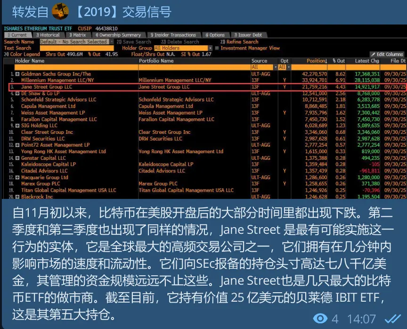Click the message view count eye icon
407x329 pixels.
point(320,318)
